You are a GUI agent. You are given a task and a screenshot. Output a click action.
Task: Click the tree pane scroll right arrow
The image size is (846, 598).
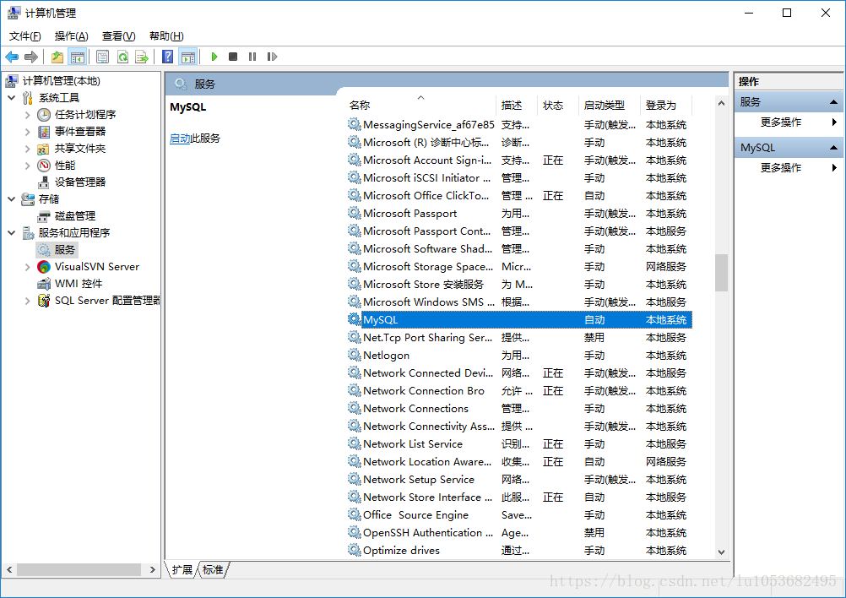(153, 569)
